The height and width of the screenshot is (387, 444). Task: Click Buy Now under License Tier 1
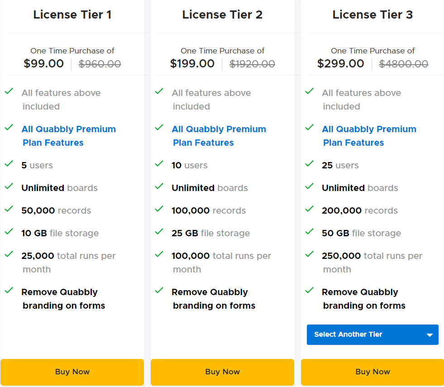click(72, 372)
